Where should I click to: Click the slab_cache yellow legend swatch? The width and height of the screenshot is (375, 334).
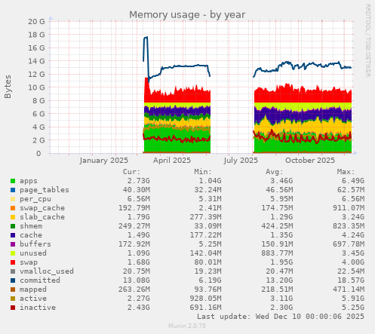pyautogui.click(x=13, y=217)
